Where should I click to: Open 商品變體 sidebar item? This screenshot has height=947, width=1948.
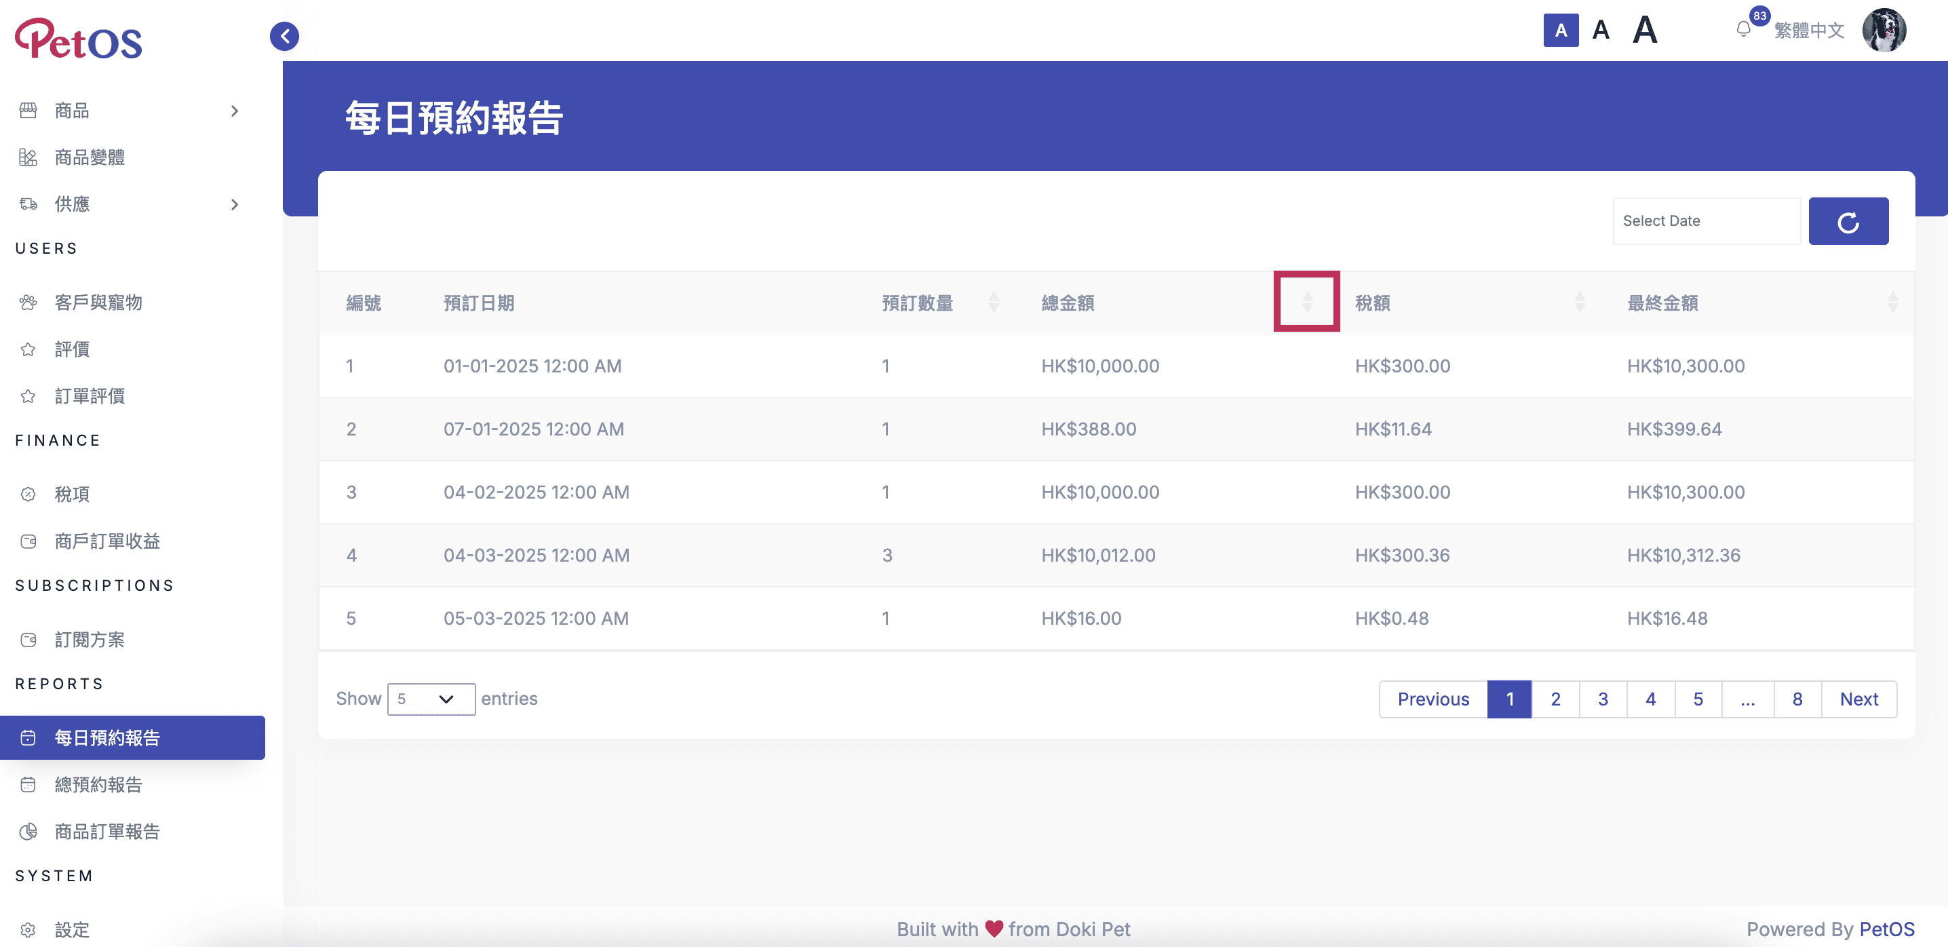pos(90,157)
